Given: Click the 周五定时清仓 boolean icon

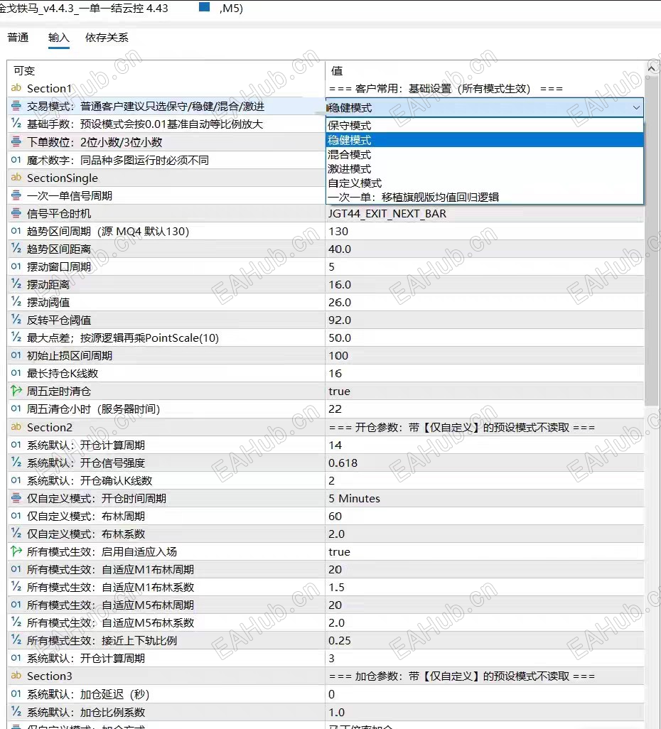Looking at the screenshot, I should (16, 391).
